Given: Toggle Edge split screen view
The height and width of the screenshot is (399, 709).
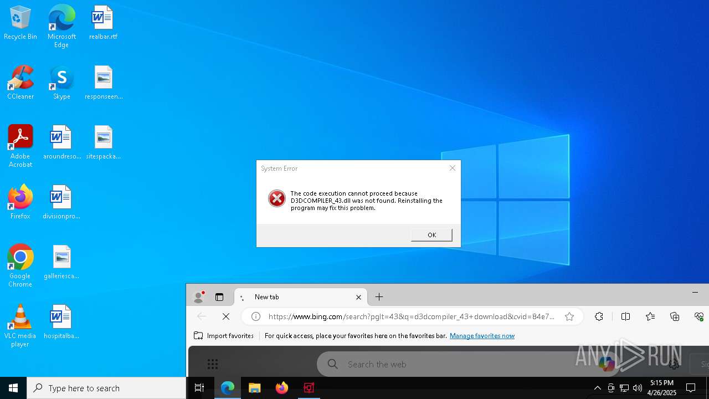Looking at the screenshot, I should [x=626, y=316].
